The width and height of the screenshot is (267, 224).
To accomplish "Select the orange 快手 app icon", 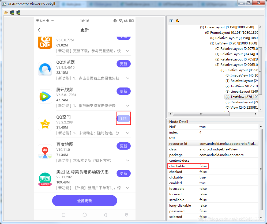I will point(45,43).
